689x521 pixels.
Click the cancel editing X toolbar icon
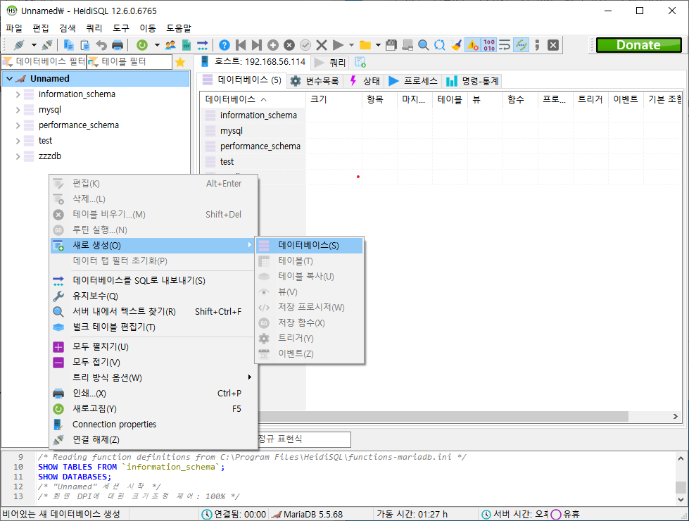click(x=322, y=45)
